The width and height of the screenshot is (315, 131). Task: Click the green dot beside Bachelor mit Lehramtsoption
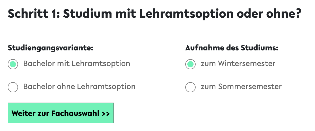[13, 64]
